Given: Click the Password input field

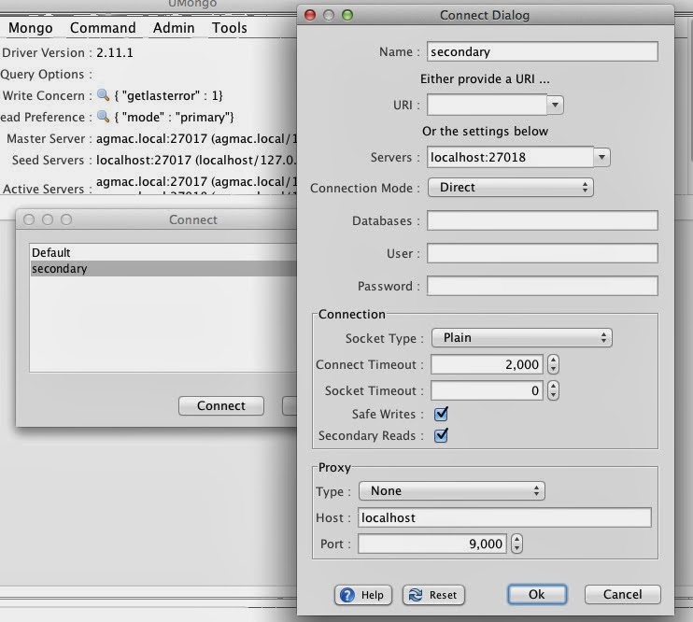Looking at the screenshot, I should click(543, 286).
